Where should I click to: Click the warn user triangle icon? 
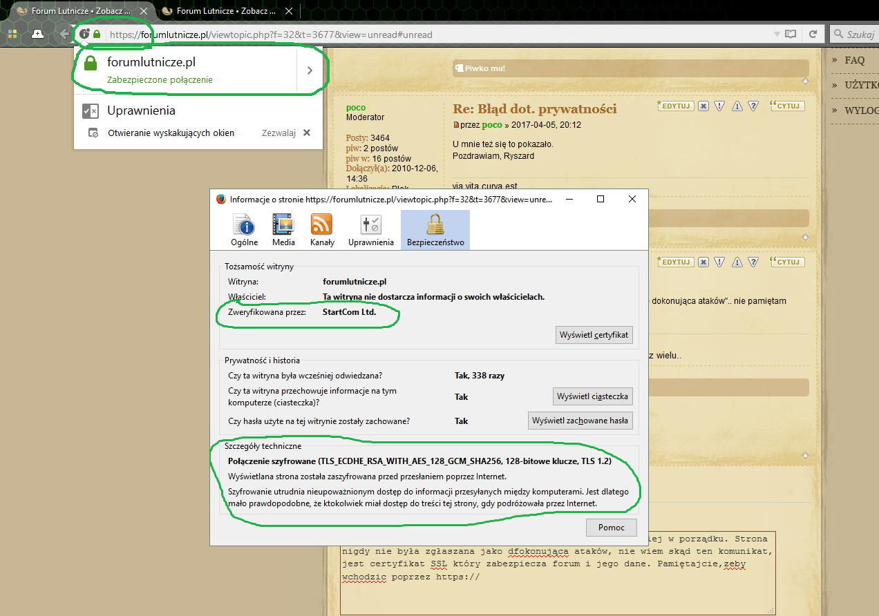[737, 106]
